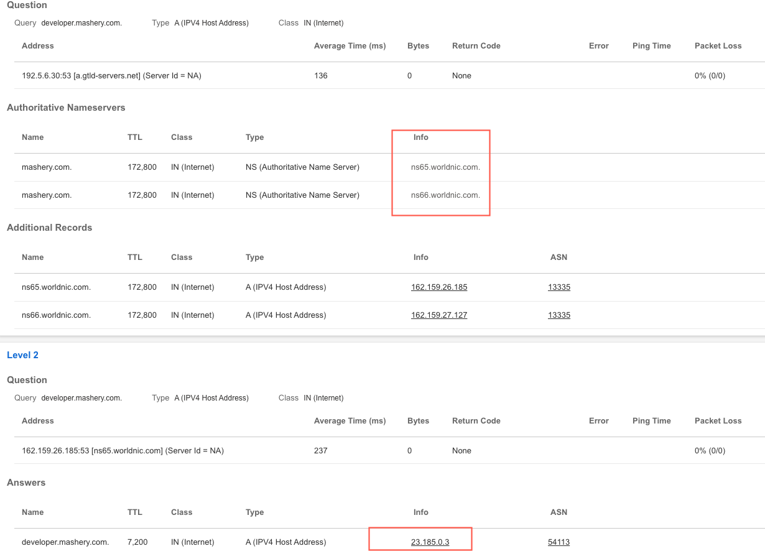
Task: Select IN (Internet) class in Answers row
Action: pyautogui.click(x=192, y=542)
